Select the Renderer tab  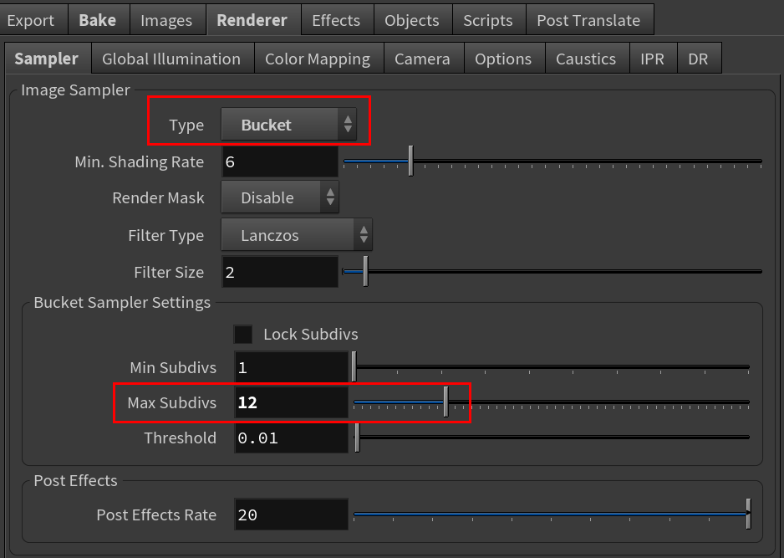(252, 20)
